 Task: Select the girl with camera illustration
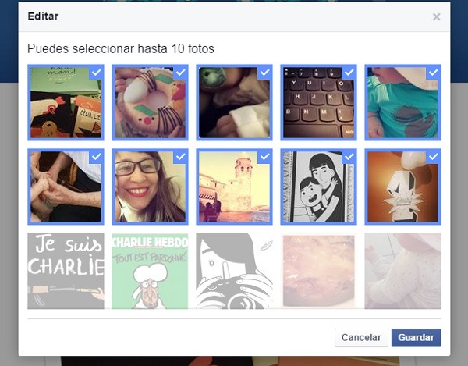(x=234, y=271)
